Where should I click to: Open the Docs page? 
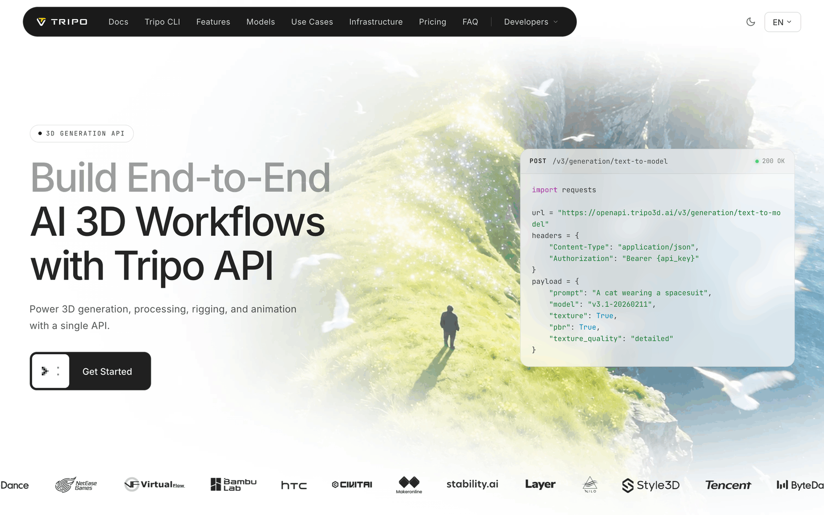(x=118, y=22)
